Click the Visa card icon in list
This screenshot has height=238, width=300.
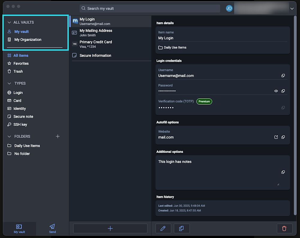75,44
